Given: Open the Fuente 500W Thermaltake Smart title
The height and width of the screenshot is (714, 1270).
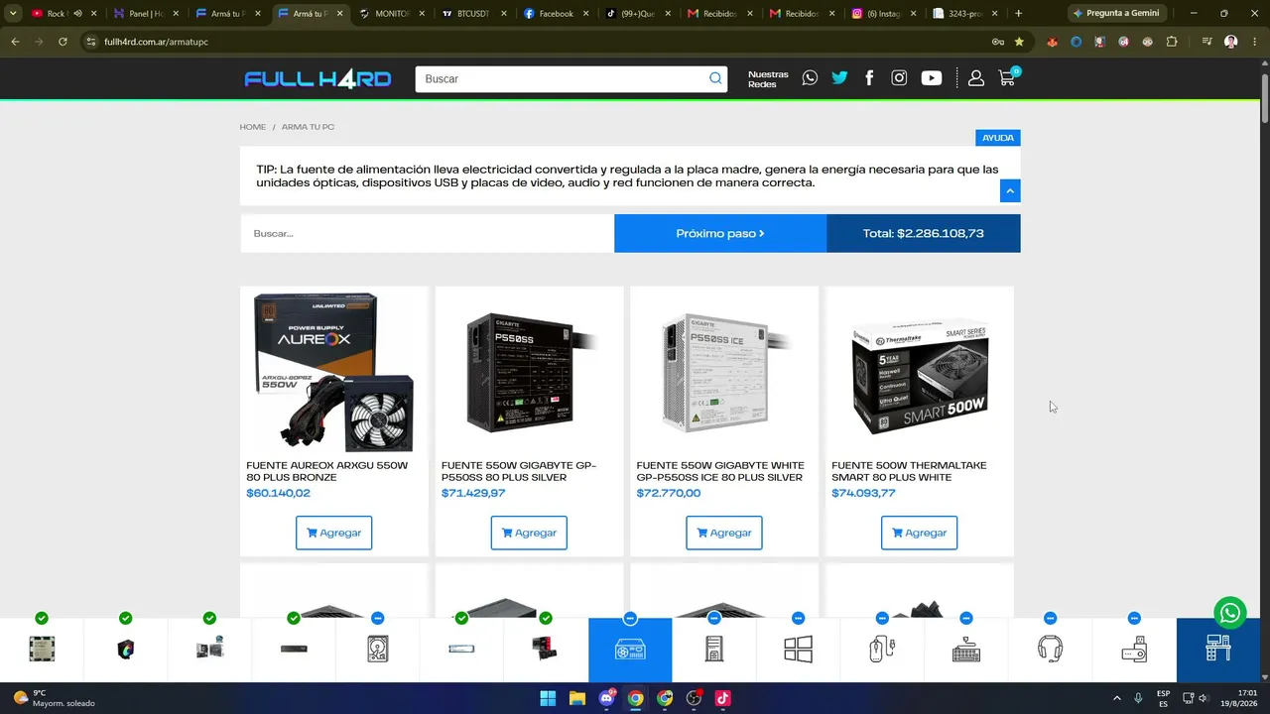Looking at the screenshot, I should click(x=909, y=471).
